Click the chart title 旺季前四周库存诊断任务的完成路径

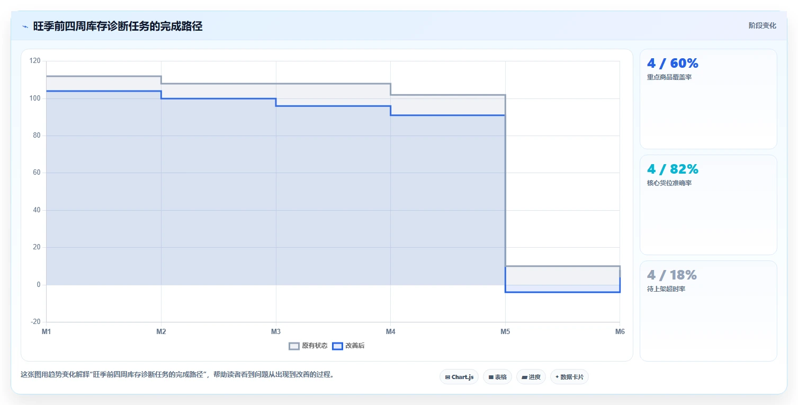point(118,26)
